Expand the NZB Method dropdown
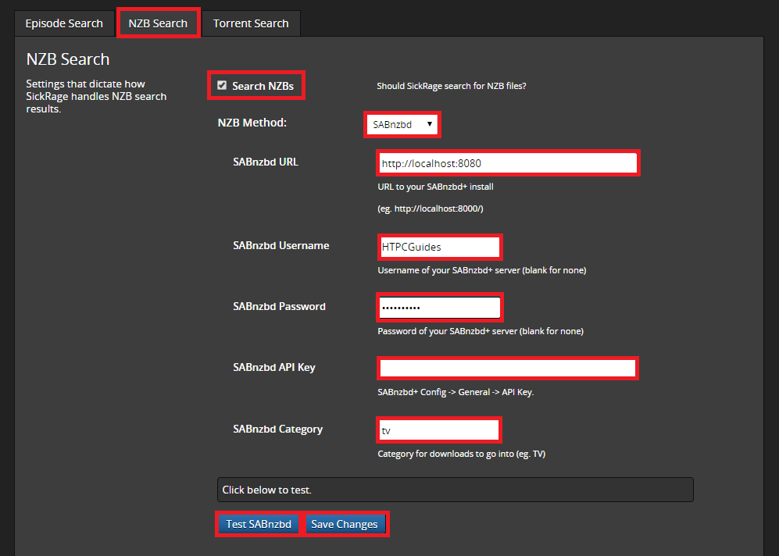 [x=402, y=124]
